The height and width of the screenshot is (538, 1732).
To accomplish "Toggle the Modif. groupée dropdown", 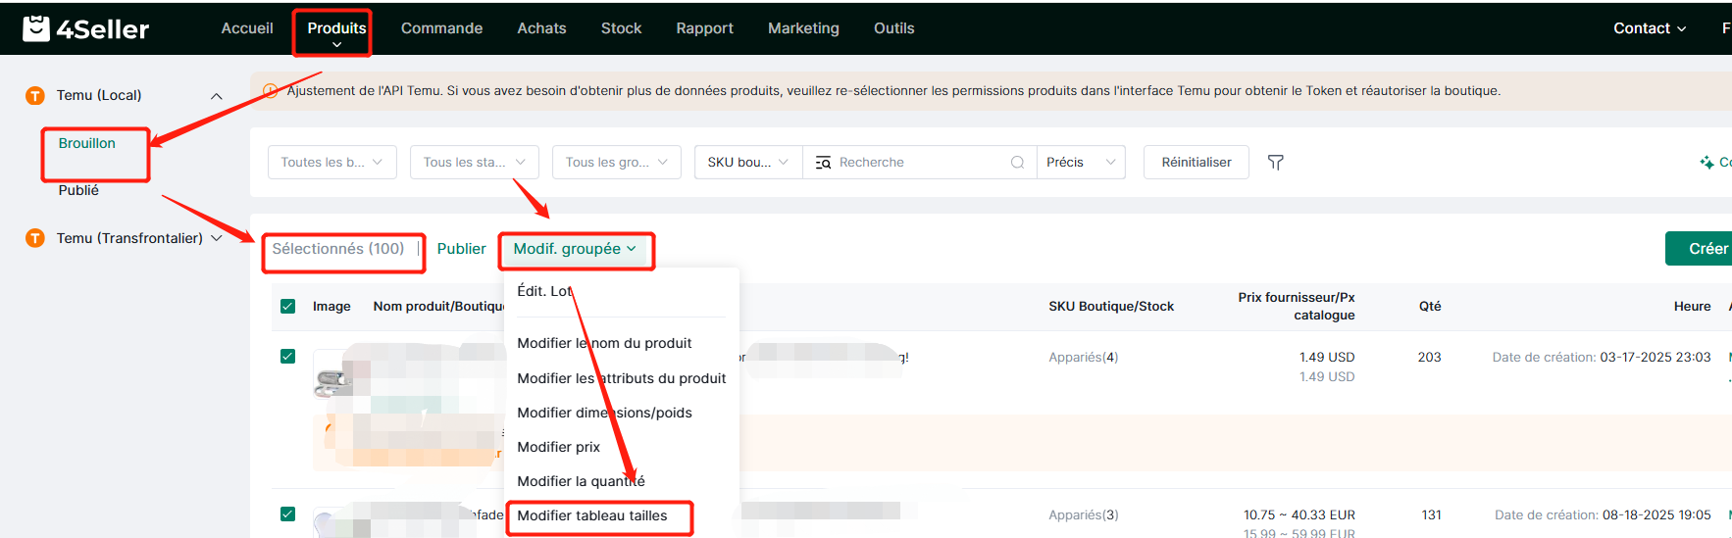I will pyautogui.click(x=575, y=249).
